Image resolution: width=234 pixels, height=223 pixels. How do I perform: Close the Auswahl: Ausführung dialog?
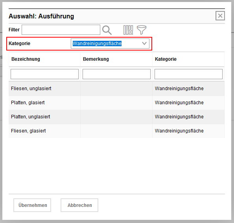[220, 16]
